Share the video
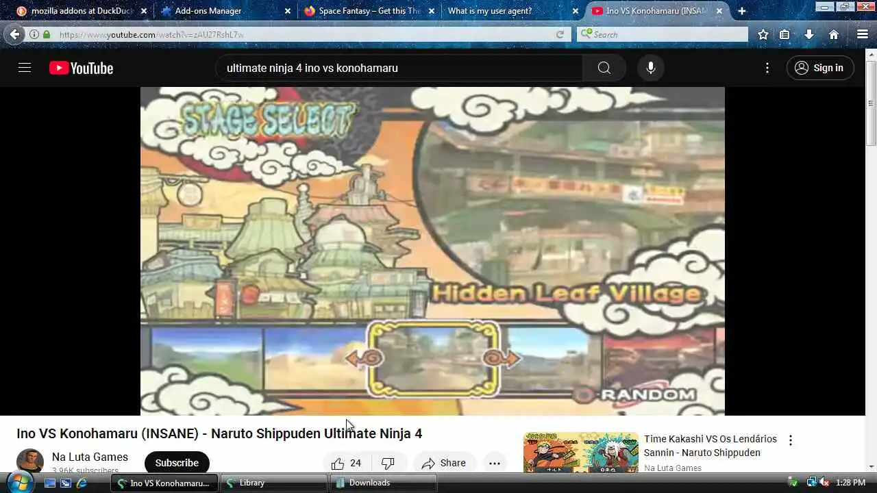877x493 pixels. pyautogui.click(x=444, y=463)
